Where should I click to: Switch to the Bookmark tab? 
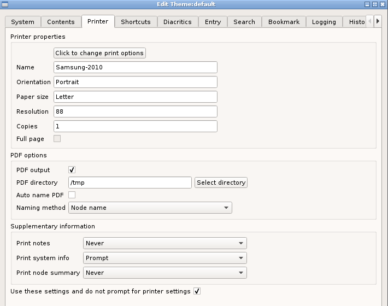coord(284,22)
